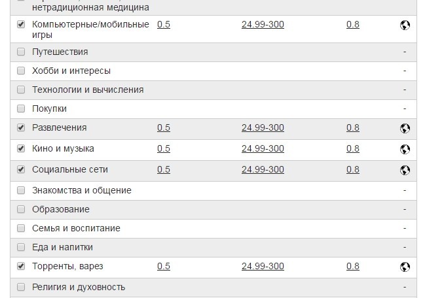444x298 pixels.
Task: Tick the Хобби и интересы checkbox
Action: coord(21,71)
